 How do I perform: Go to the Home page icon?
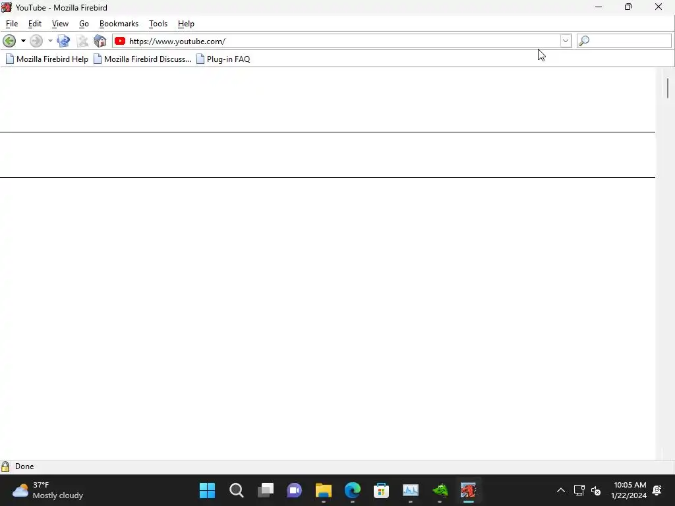(x=100, y=41)
